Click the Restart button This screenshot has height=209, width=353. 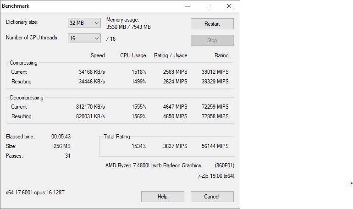212,24
